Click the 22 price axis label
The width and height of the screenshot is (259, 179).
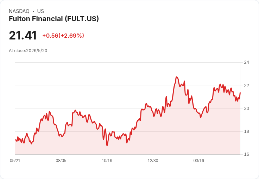point(246,86)
